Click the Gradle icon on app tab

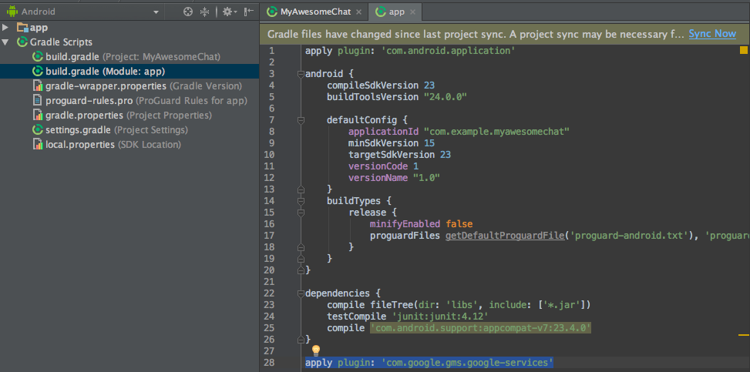pos(381,12)
